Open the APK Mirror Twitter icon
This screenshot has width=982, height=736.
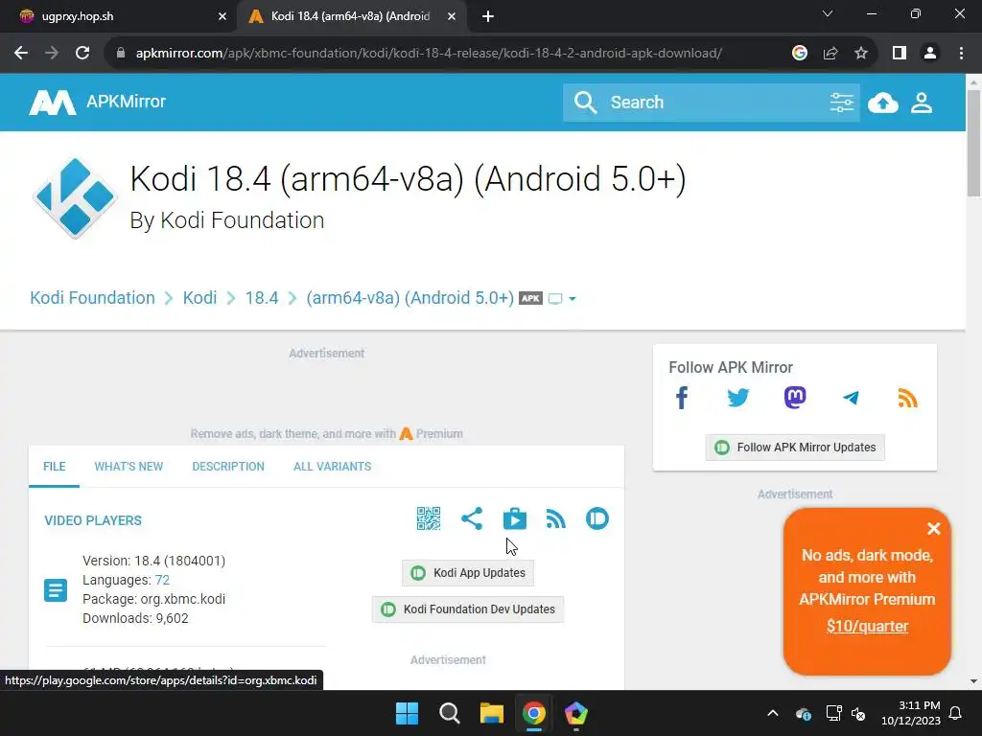pyautogui.click(x=737, y=398)
